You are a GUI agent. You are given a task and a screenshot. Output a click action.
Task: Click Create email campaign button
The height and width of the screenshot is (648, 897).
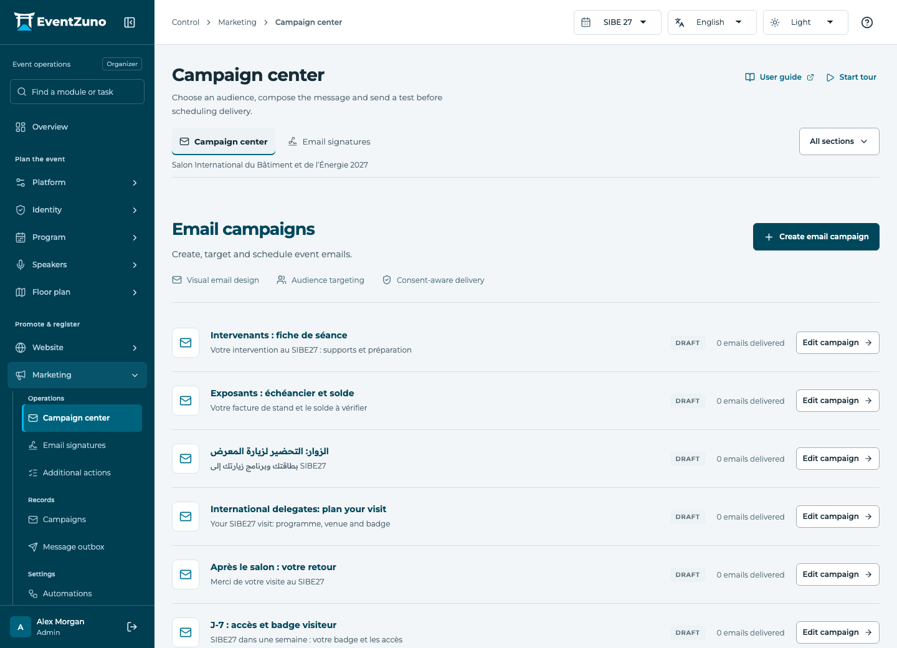click(816, 237)
